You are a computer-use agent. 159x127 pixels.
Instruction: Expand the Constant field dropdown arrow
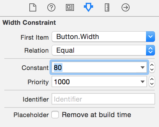143,68
